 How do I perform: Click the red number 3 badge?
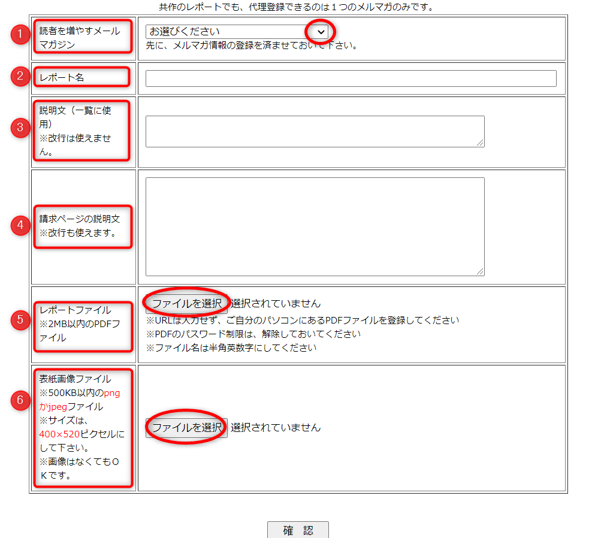pyautogui.click(x=21, y=128)
